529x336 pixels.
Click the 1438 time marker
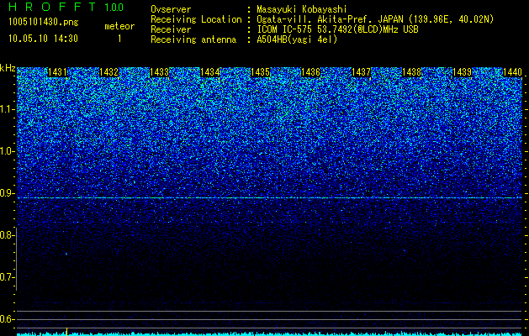(411, 72)
